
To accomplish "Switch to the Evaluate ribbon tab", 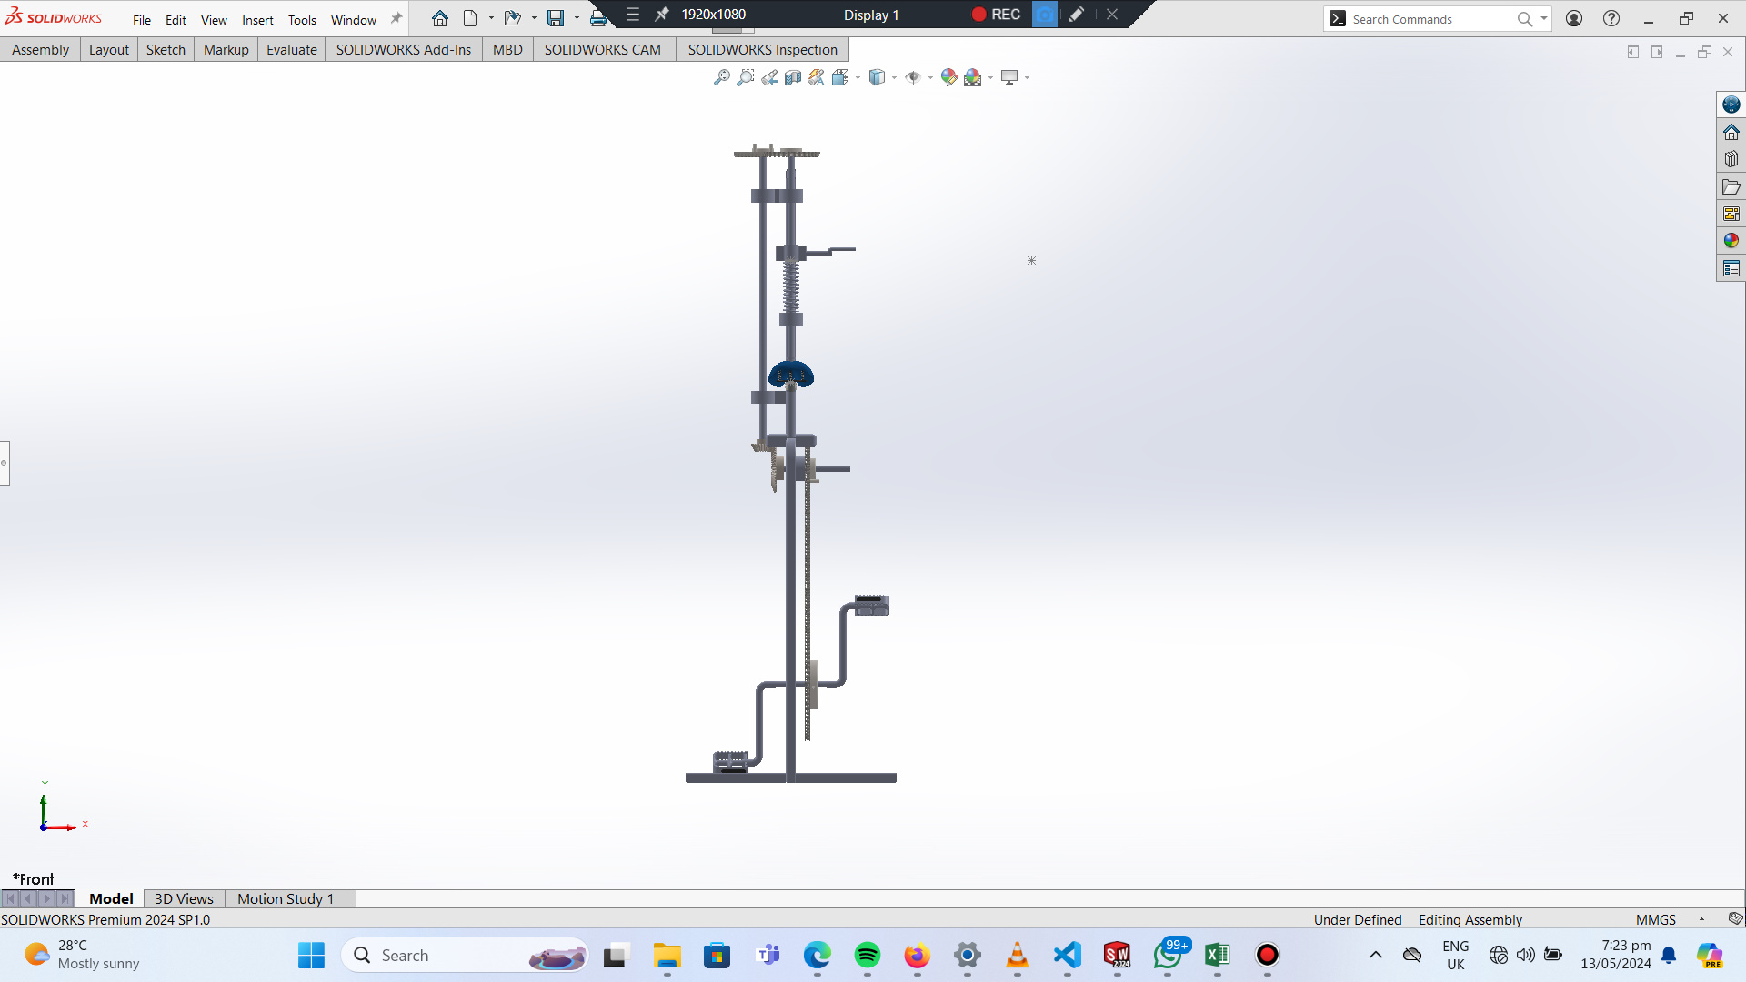I will point(291,49).
